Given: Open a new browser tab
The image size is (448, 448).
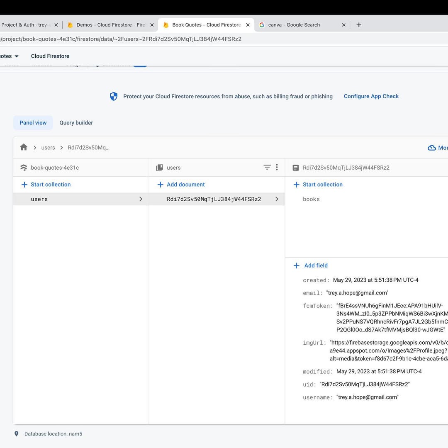Looking at the screenshot, I should click(x=359, y=25).
